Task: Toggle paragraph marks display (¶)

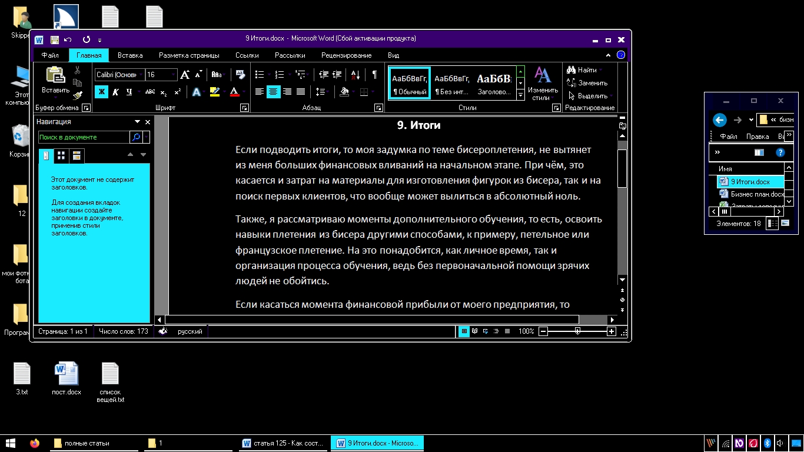Action: (x=374, y=75)
